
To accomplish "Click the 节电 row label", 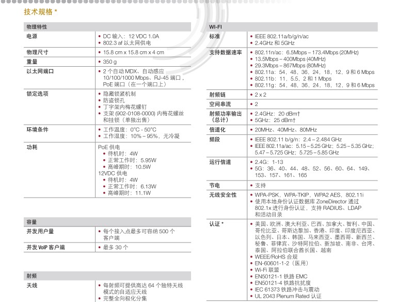I will (x=214, y=186).
